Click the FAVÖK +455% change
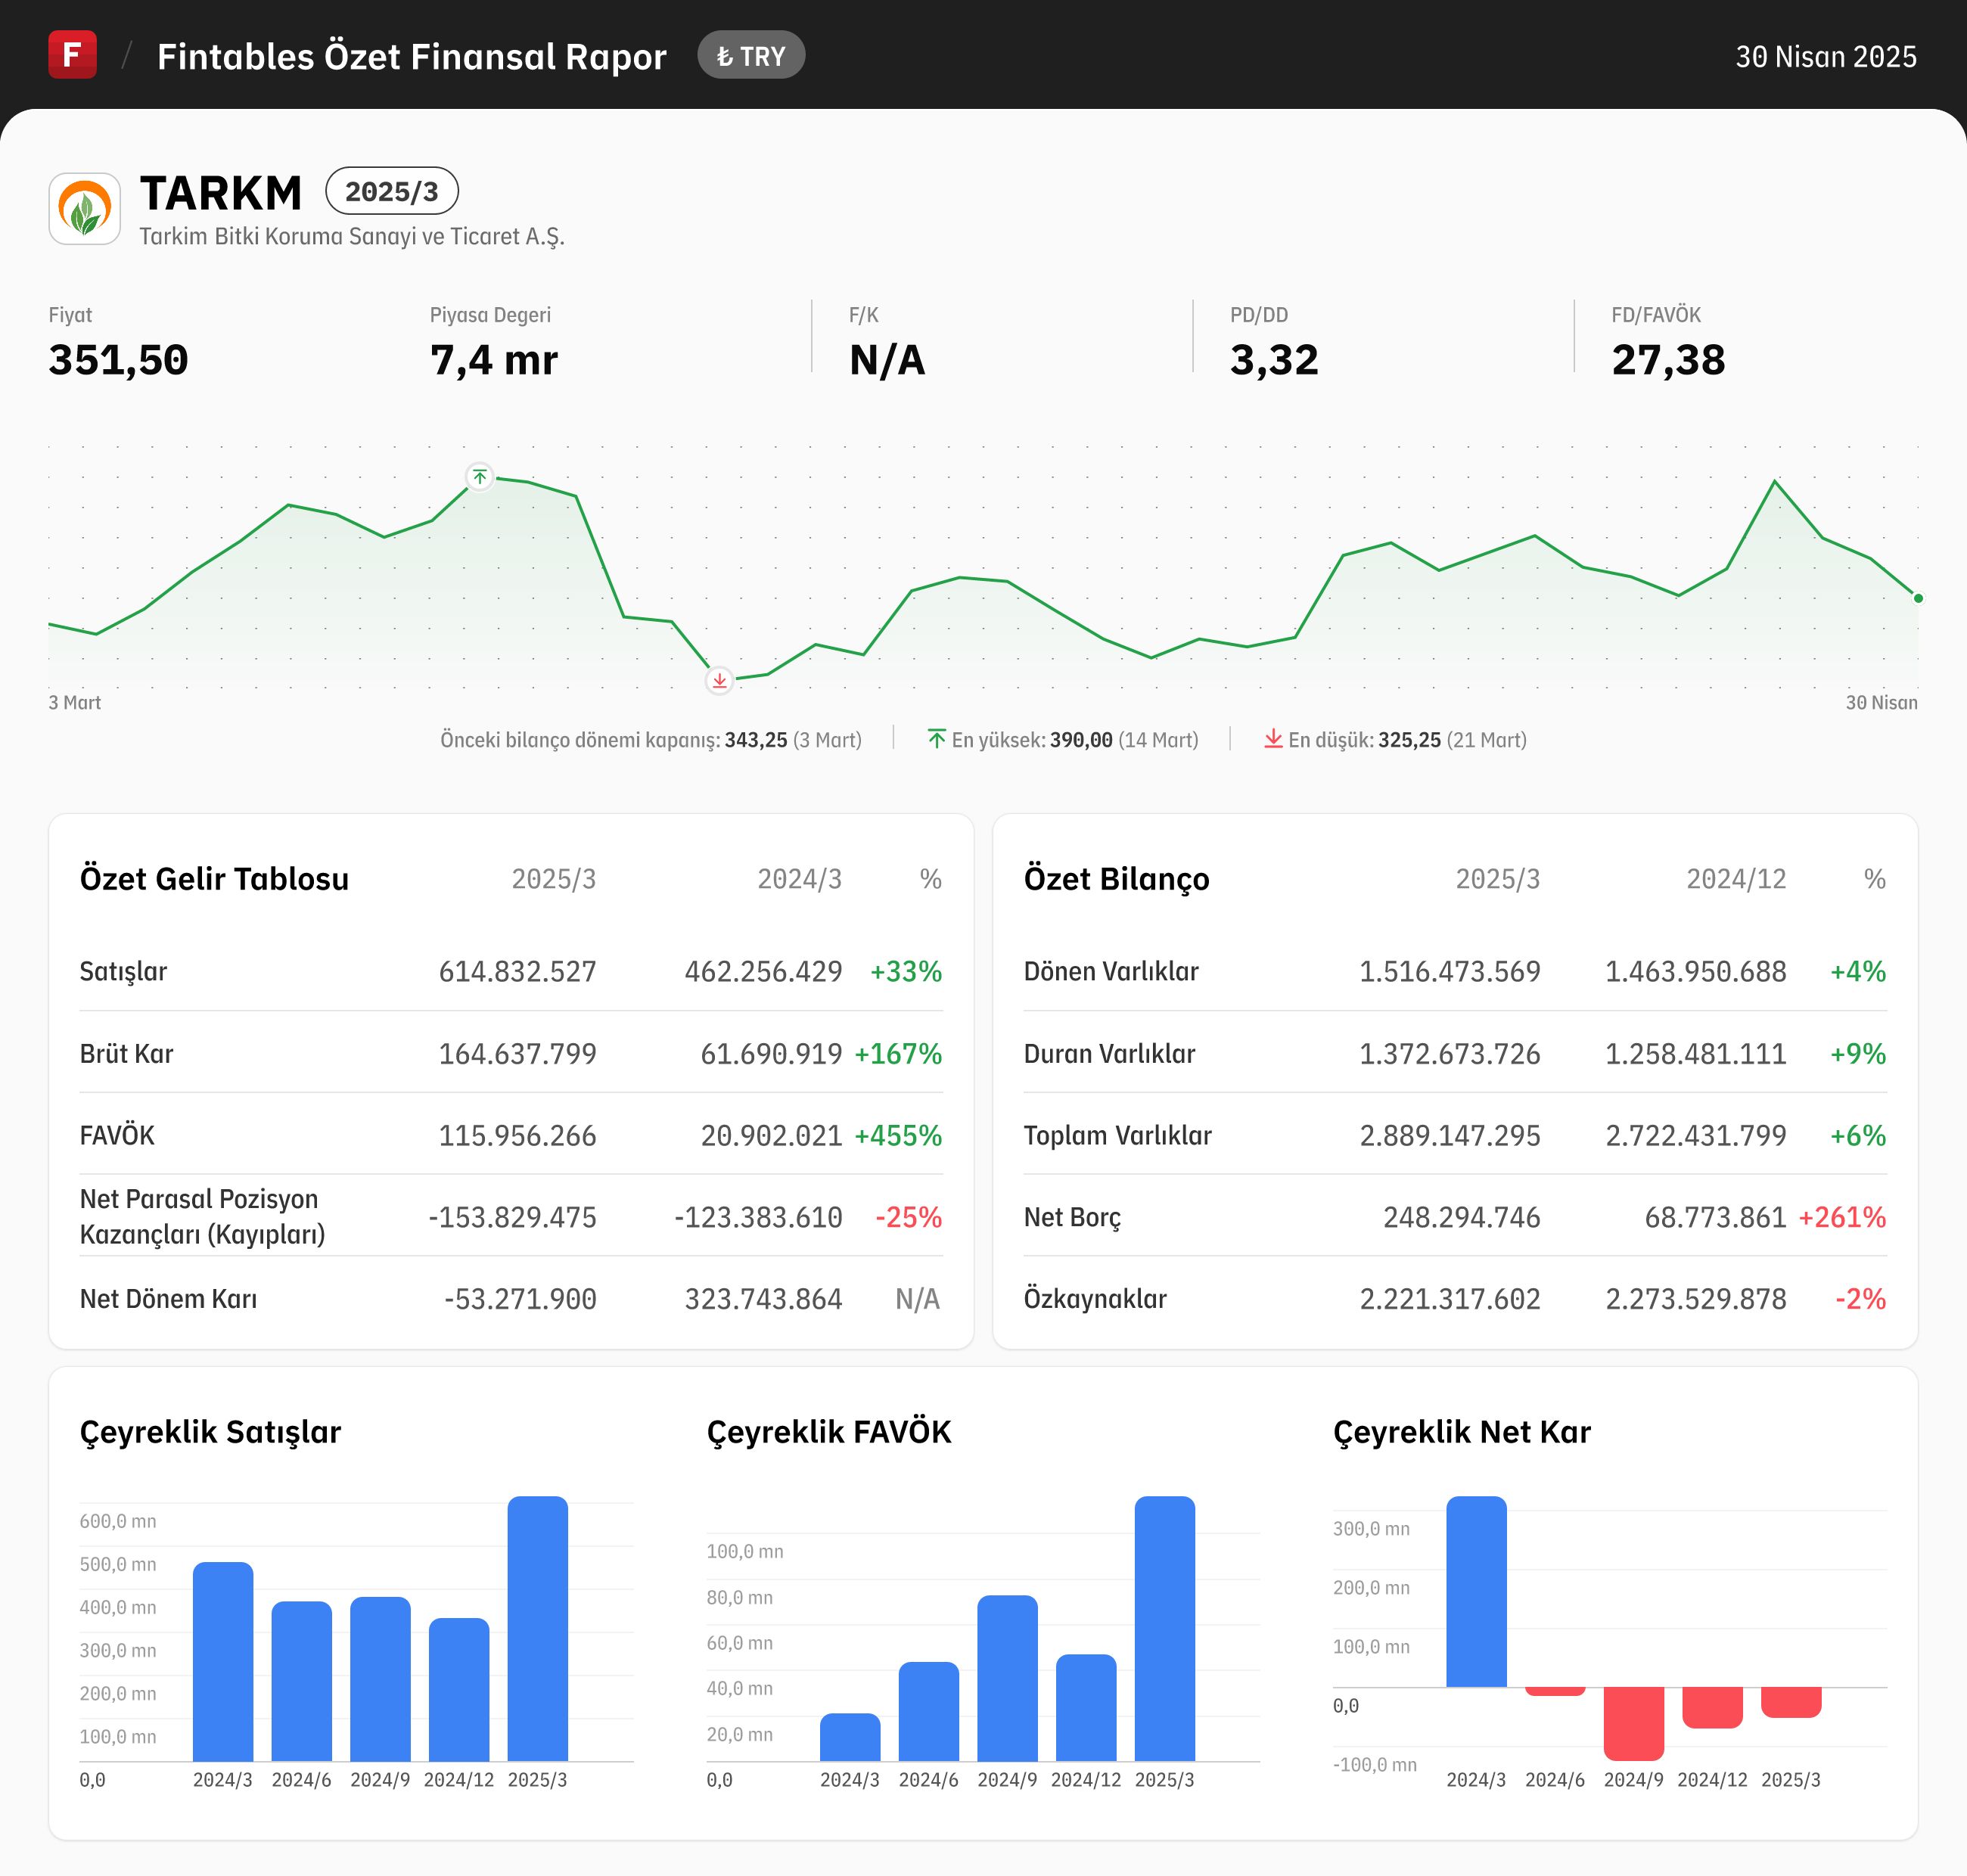The image size is (1967, 1876). (x=898, y=1136)
